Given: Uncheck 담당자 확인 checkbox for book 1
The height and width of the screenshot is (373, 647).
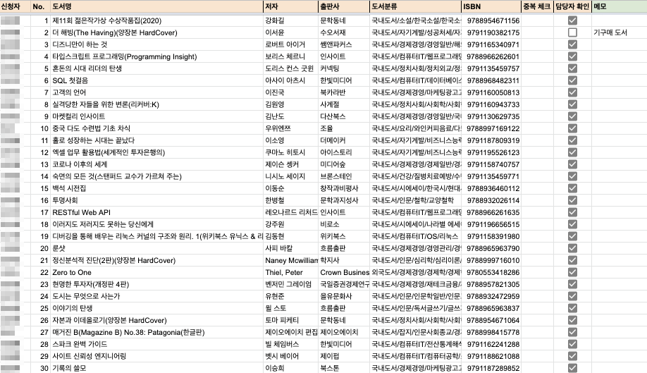Looking at the screenshot, I should coord(572,20).
